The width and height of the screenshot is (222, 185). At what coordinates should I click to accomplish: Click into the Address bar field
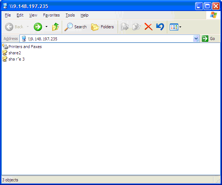tap(110, 39)
